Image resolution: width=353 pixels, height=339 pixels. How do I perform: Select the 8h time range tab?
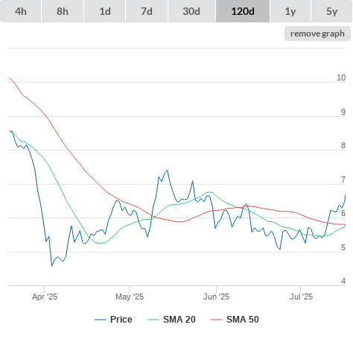[63, 11]
